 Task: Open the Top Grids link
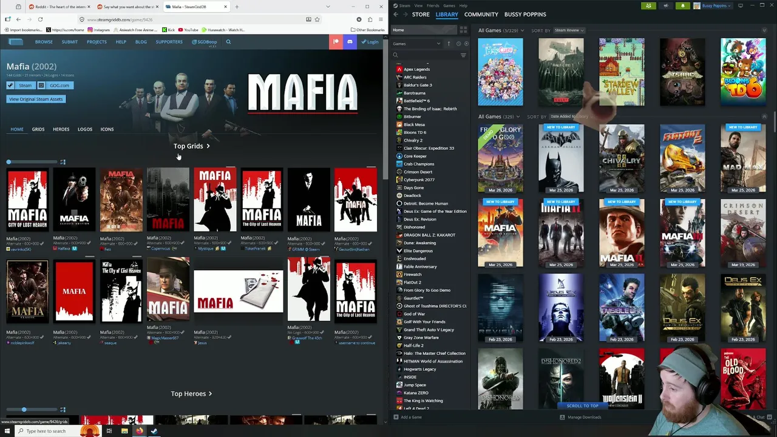[192, 146]
